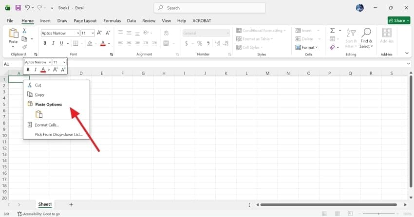
Task: Collapse the ribbon with the chevron
Action: tap(407, 53)
